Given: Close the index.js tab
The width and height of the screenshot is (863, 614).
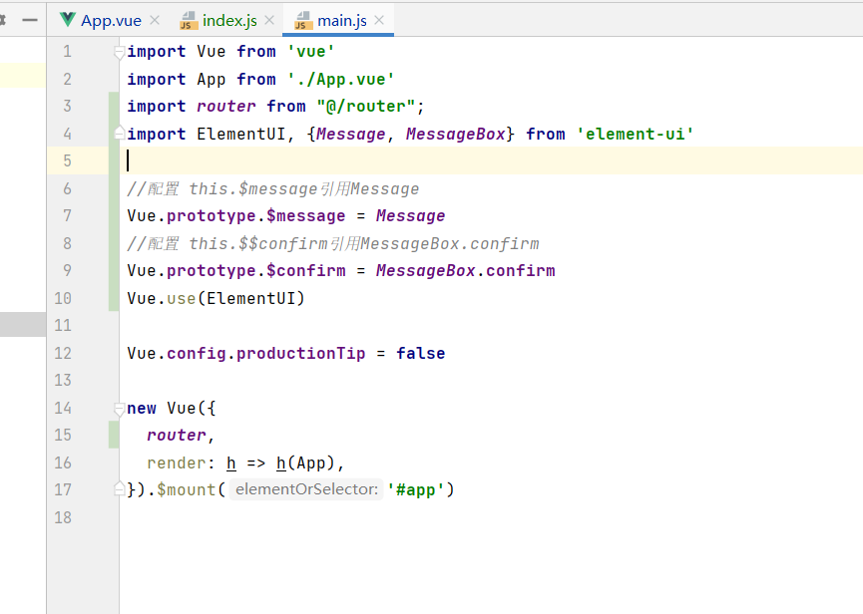Looking at the screenshot, I should [x=269, y=20].
